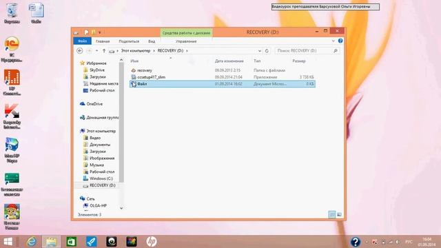This screenshot has height=248, width=441.
Task: Open quick access toolbar dropdown arrow
Action: 99,32
